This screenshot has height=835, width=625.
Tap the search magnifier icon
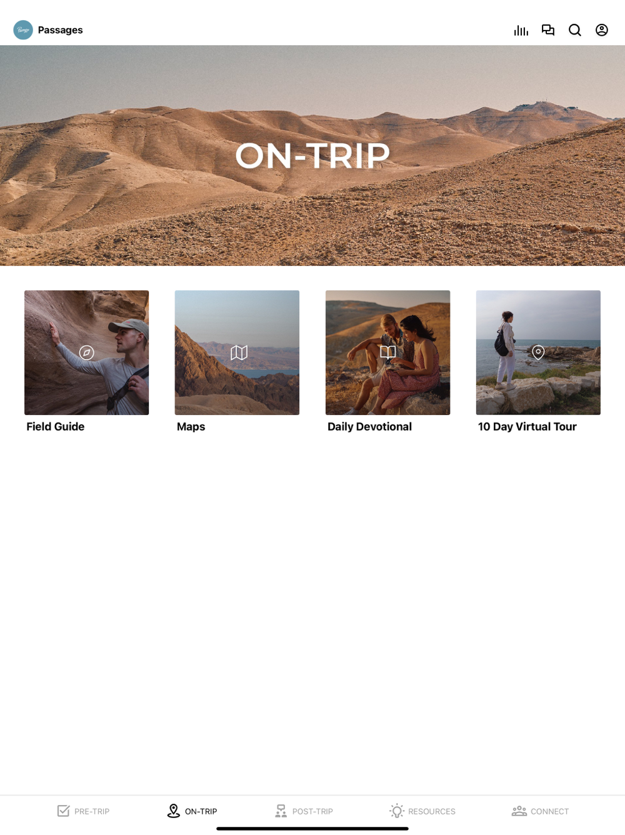coord(575,30)
